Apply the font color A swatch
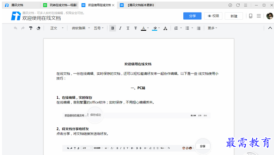 click(144, 28)
